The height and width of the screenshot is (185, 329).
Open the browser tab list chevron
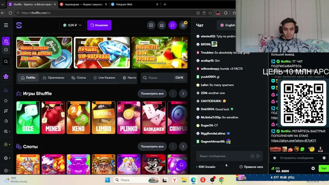click(3, 4)
